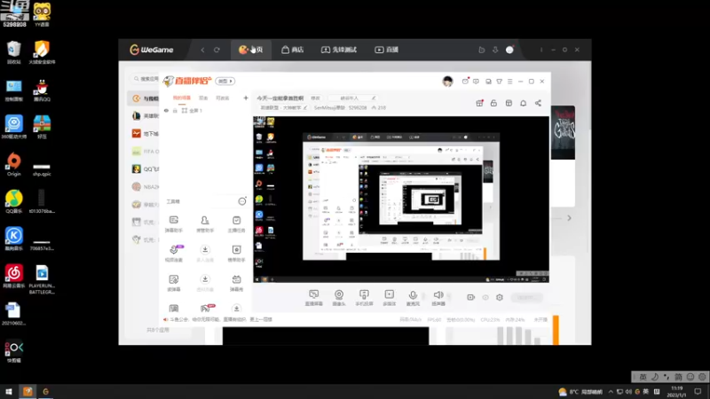Open the 房管助手 tool icon
710x399 pixels.
205,224
